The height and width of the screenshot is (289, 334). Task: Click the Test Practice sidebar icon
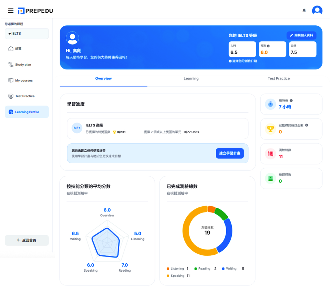pyautogui.click(x=10, y=96)
